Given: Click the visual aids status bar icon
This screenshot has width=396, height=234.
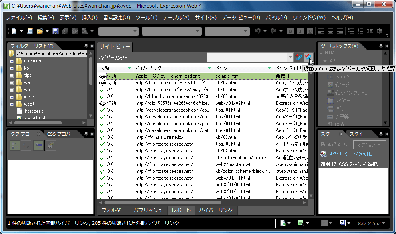Looking at the screenshot, I should point(324,223).
